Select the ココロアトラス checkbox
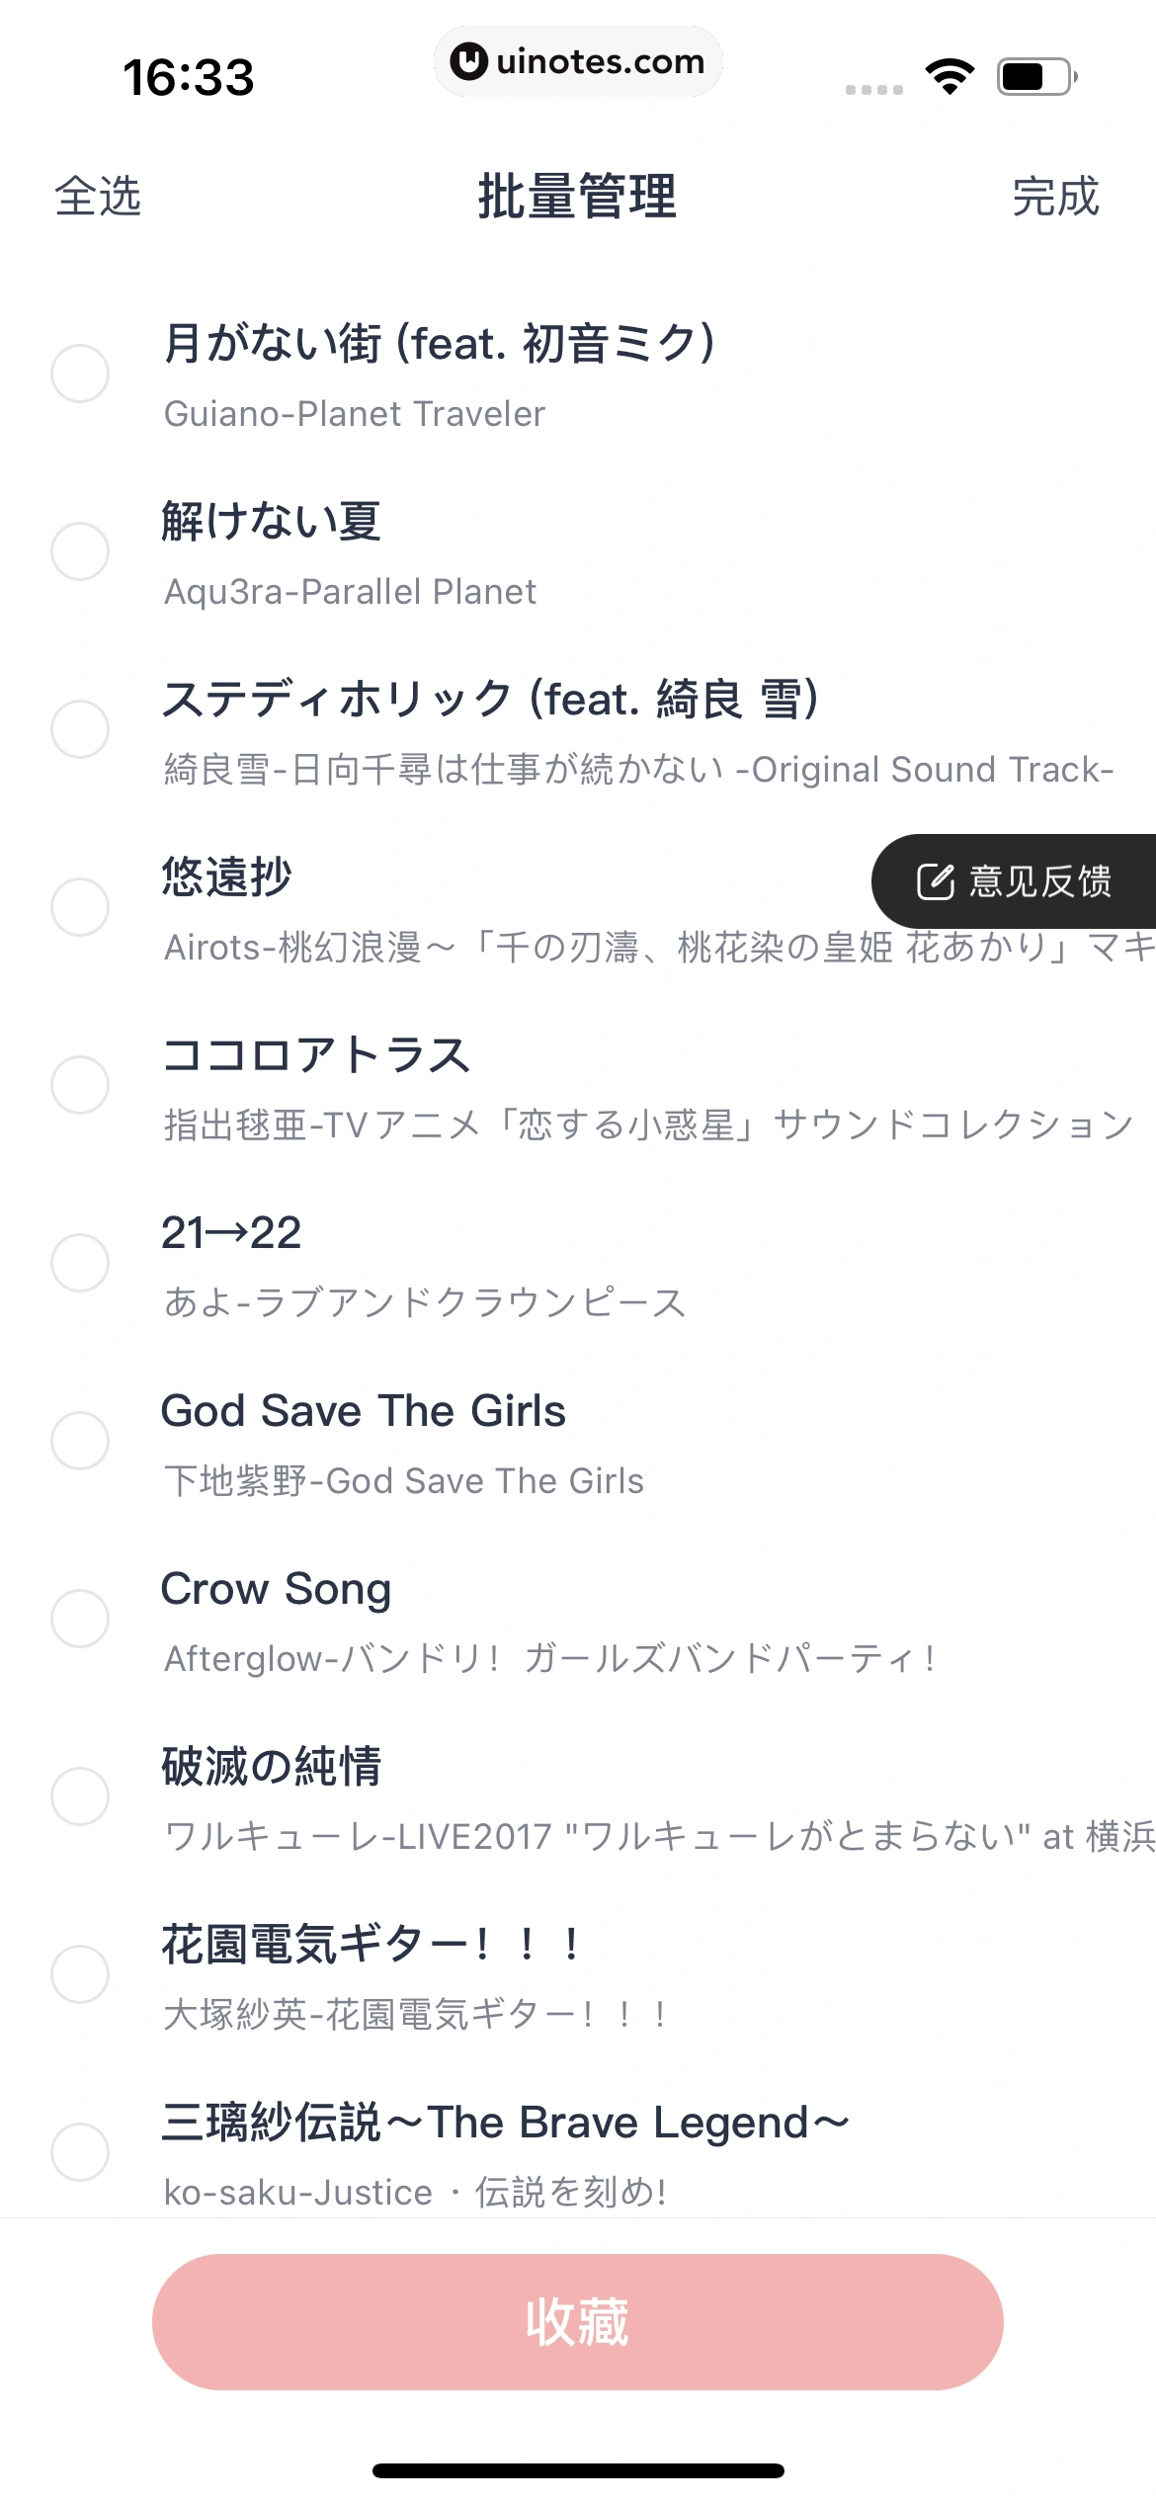 pyautogui.click(x=80, y=1085)
